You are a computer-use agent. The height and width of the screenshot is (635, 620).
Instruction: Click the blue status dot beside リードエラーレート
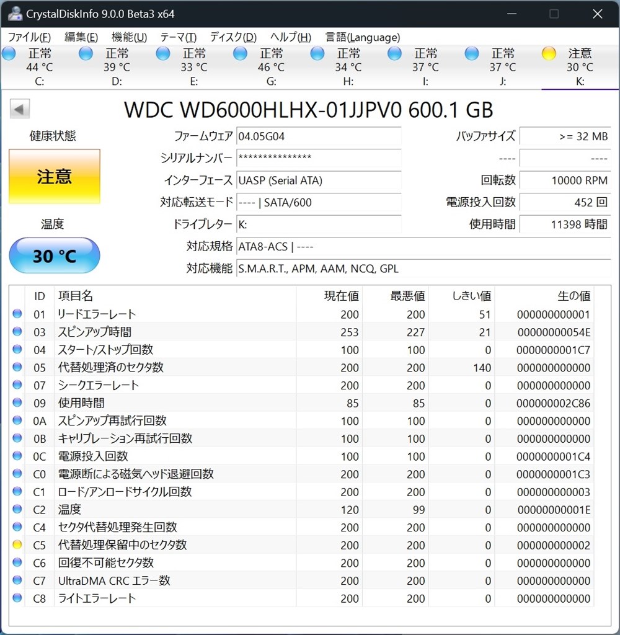pyautogui.click(x=17, y=314)
